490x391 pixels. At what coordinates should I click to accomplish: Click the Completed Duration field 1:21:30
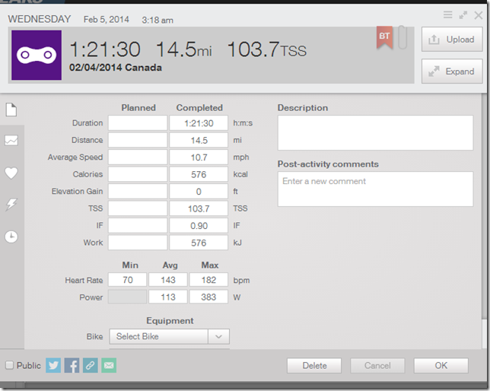199,123
